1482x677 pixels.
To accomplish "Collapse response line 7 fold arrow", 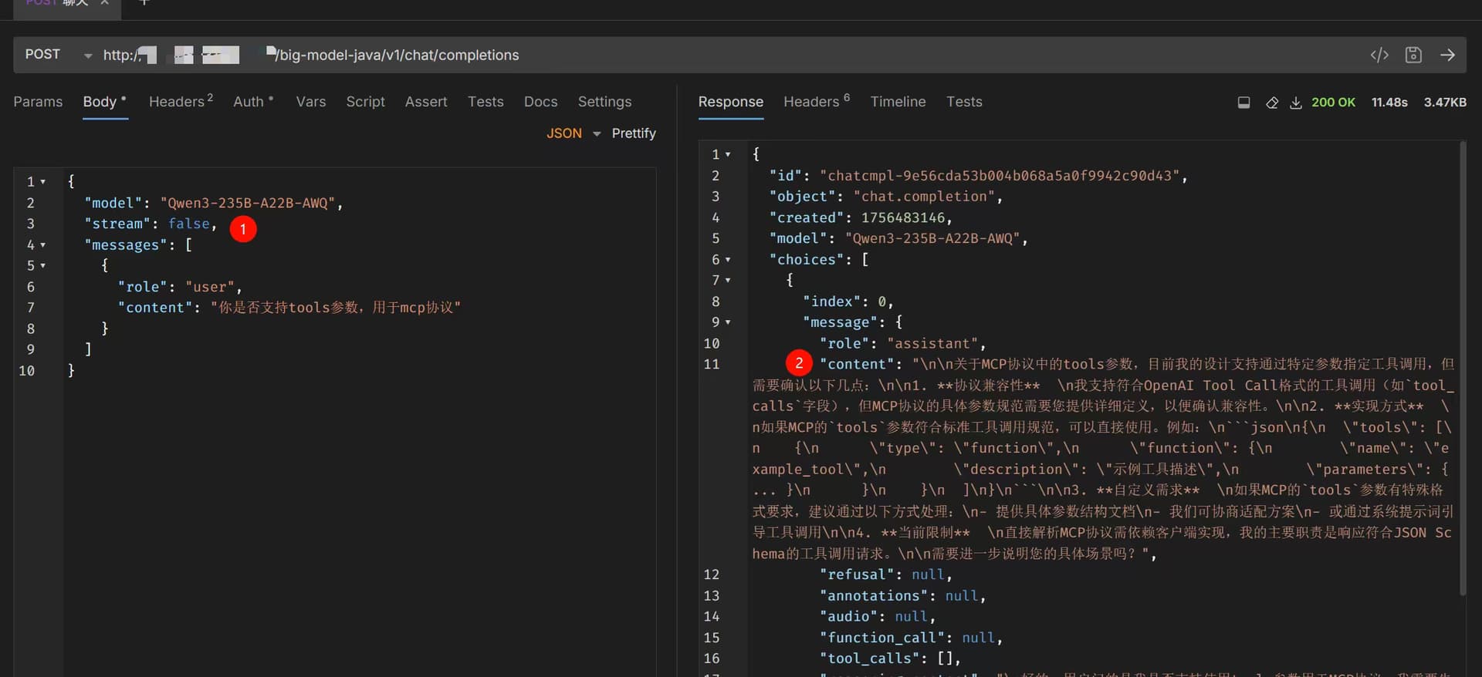I will click(x=728, y=281).
